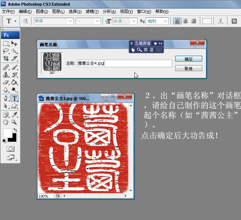Select the History Brush tool
The height and width of the screenshot is (220, 241).
(15, 75)
